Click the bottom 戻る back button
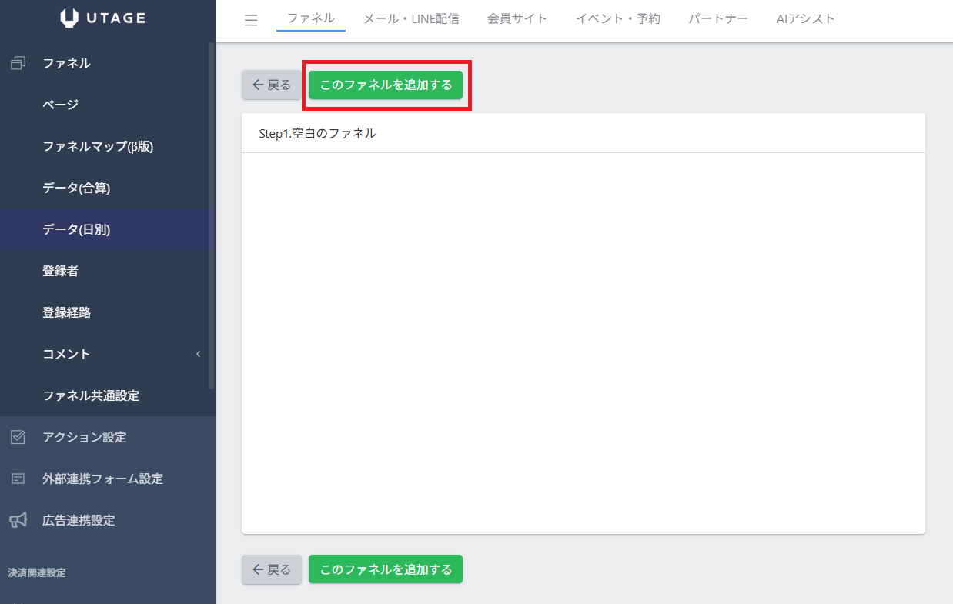The width and height of the screenshot is (953, 604). (272, 569)
